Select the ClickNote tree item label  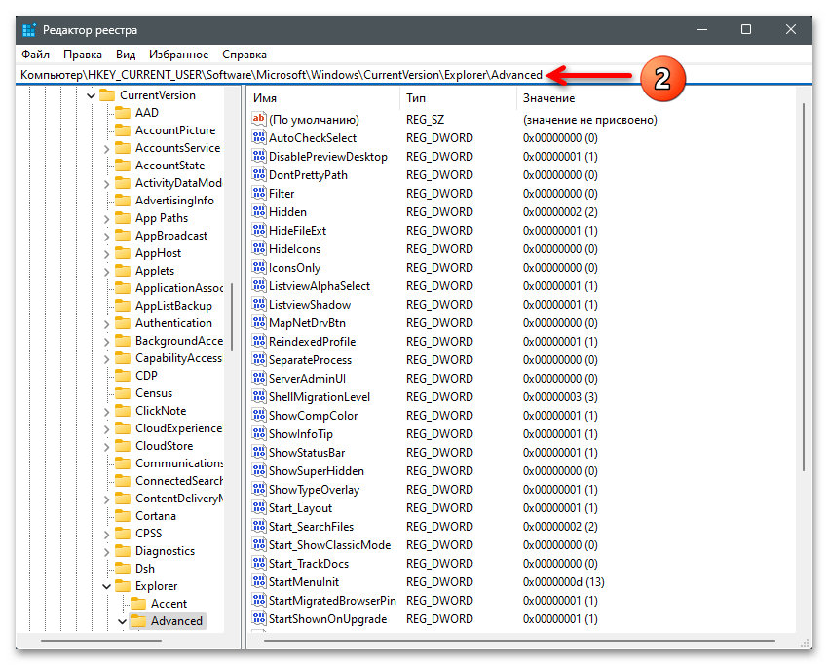point(161,411)
